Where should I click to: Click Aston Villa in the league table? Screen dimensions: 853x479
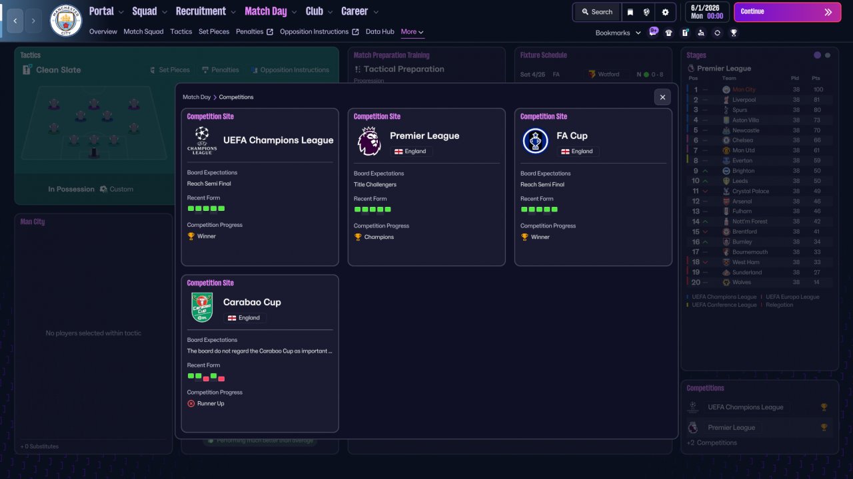click(x=746, y=120)
